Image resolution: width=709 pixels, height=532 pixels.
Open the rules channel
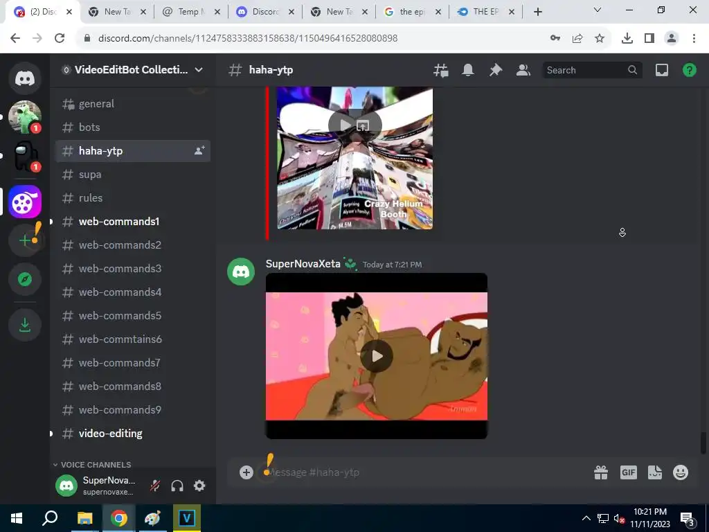(132, 197)
